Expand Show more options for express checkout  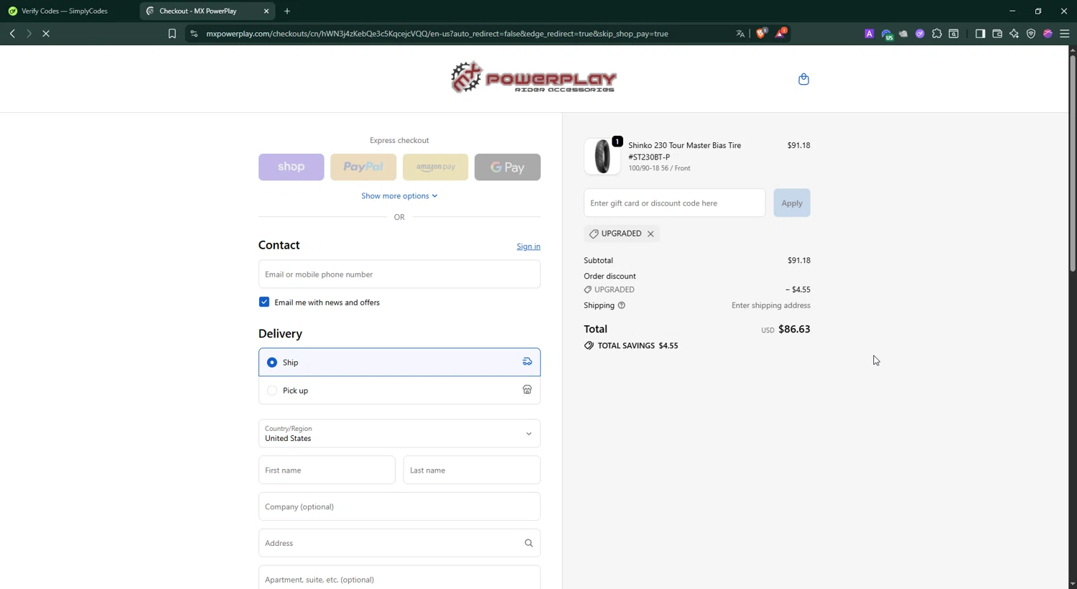click(399, 196)
